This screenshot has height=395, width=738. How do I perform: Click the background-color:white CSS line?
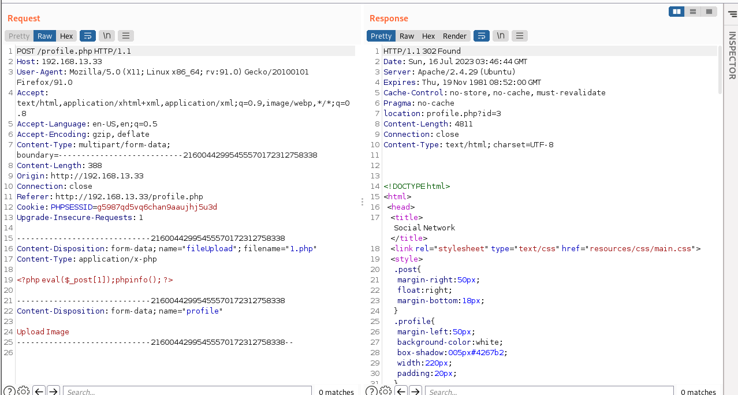point(450,342)
